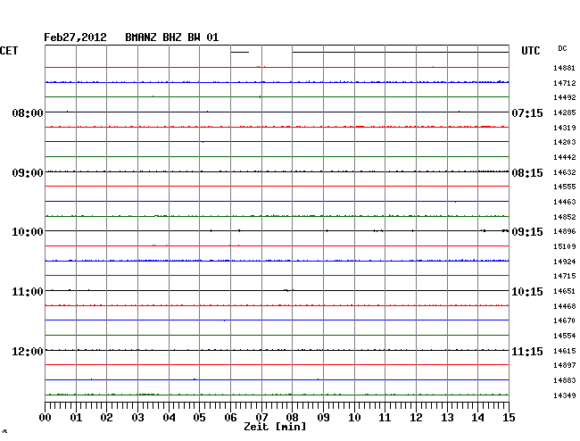Click the 00 minute axis tick label
The width and height of the screenshot is (580, 441).
pos(46,418)
